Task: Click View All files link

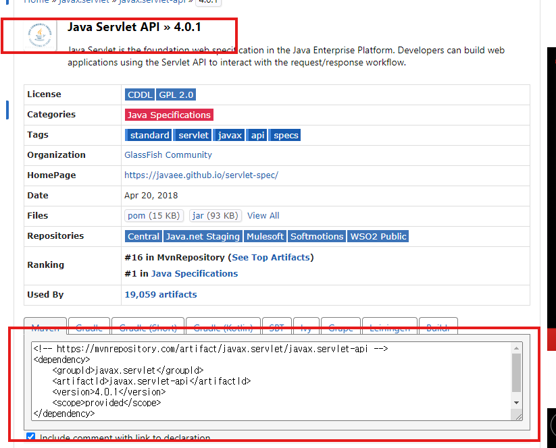Action: coord(263,215)
